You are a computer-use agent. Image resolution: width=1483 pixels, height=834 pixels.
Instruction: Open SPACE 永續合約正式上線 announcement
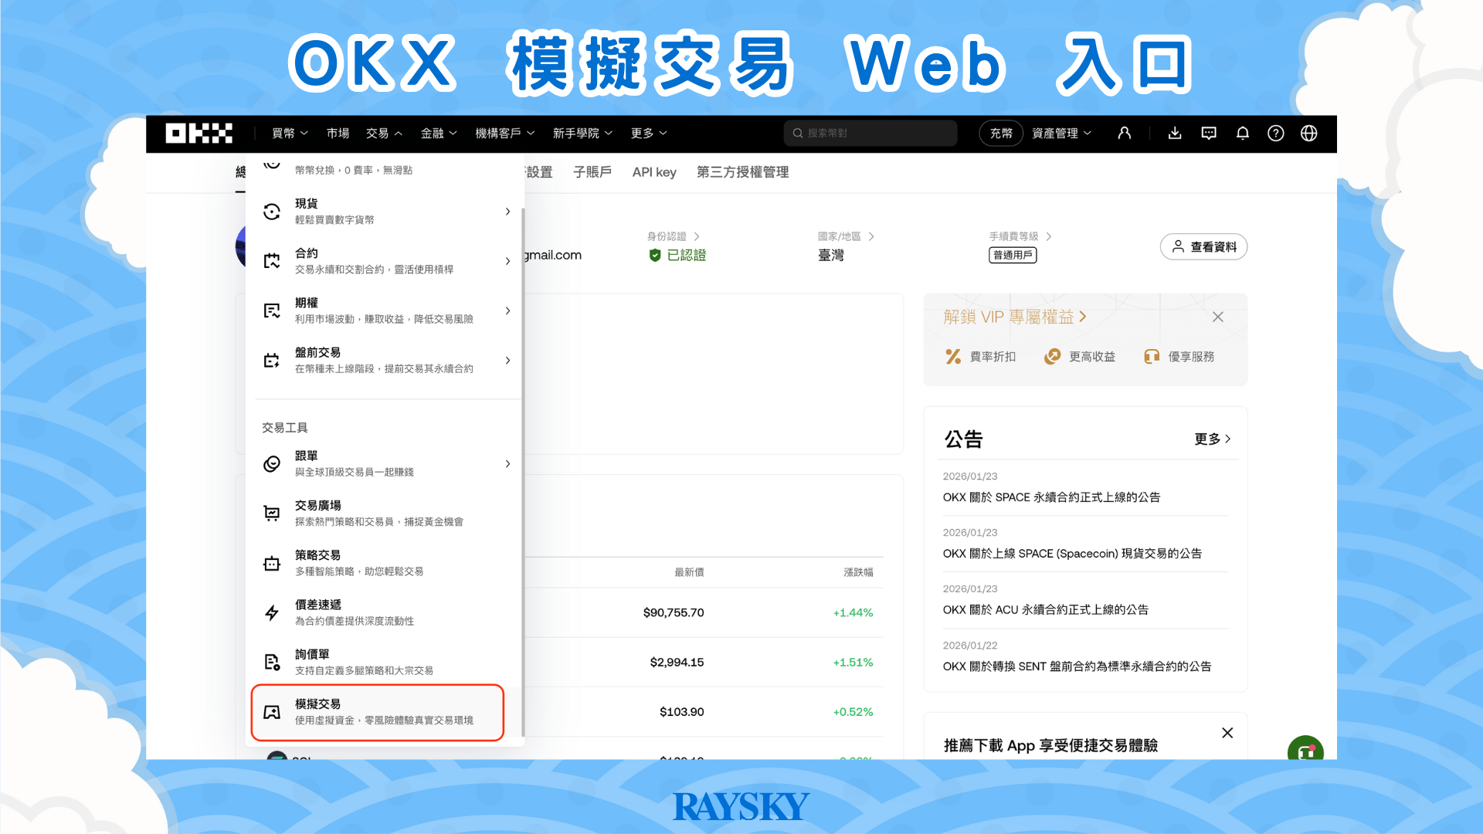tap(1051, 497)
